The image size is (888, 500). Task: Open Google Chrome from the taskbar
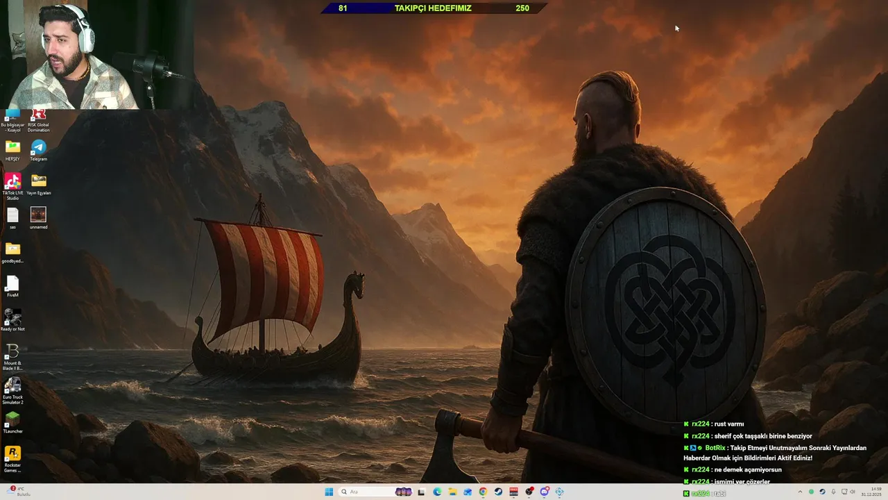pyautogui.click(x=483, y=492)
